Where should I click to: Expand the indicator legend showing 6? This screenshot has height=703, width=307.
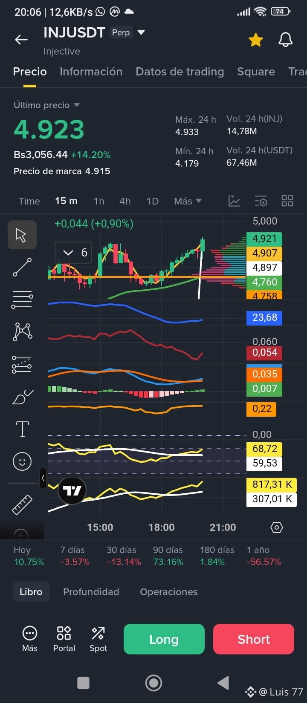click(x=73, y=253)
